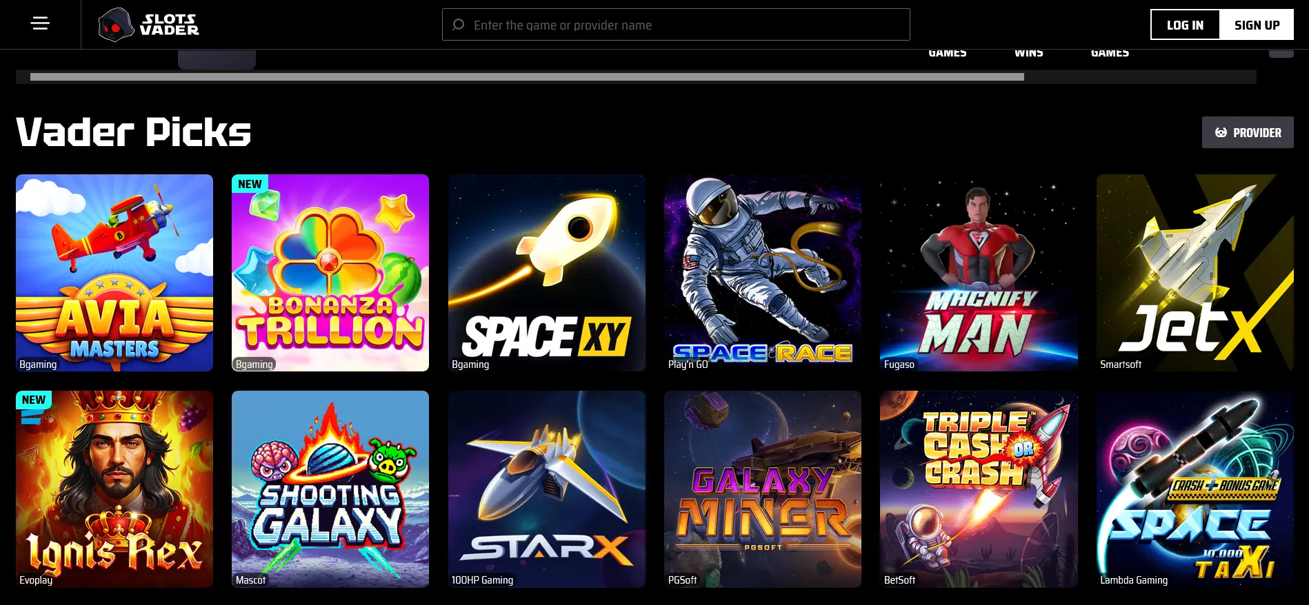Click the BetSoft provider label
Screen dimensions: 1309x605
click(899, 580)
